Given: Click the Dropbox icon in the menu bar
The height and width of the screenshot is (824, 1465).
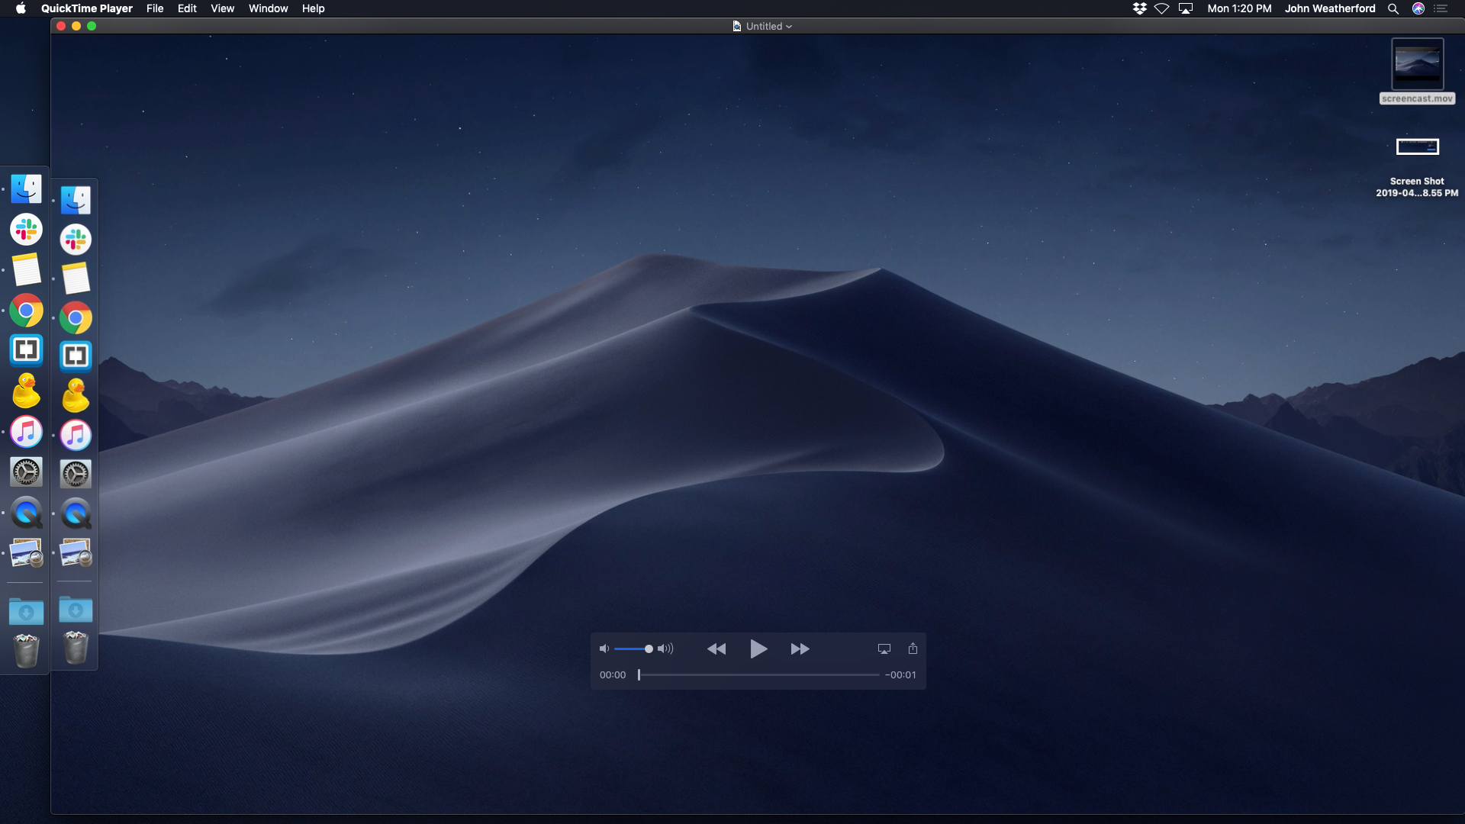Looking at the screenshot, I should [x=1138, y=8].
